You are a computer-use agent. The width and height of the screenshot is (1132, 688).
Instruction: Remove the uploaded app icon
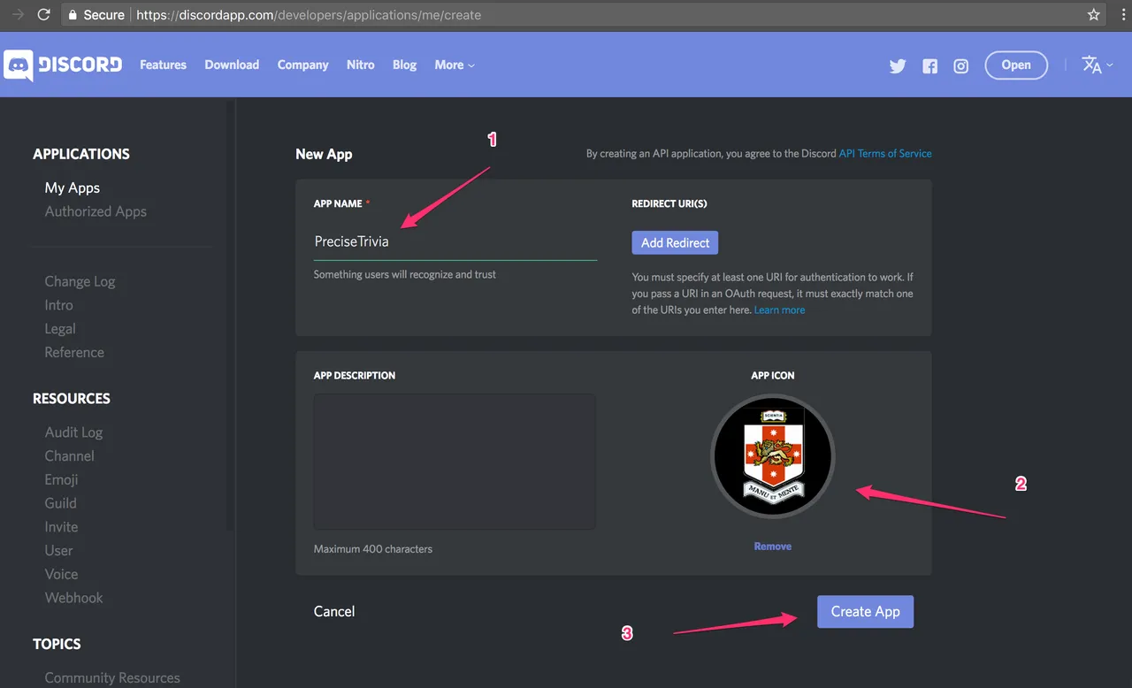pyautogui.click(x=772, y=547)
